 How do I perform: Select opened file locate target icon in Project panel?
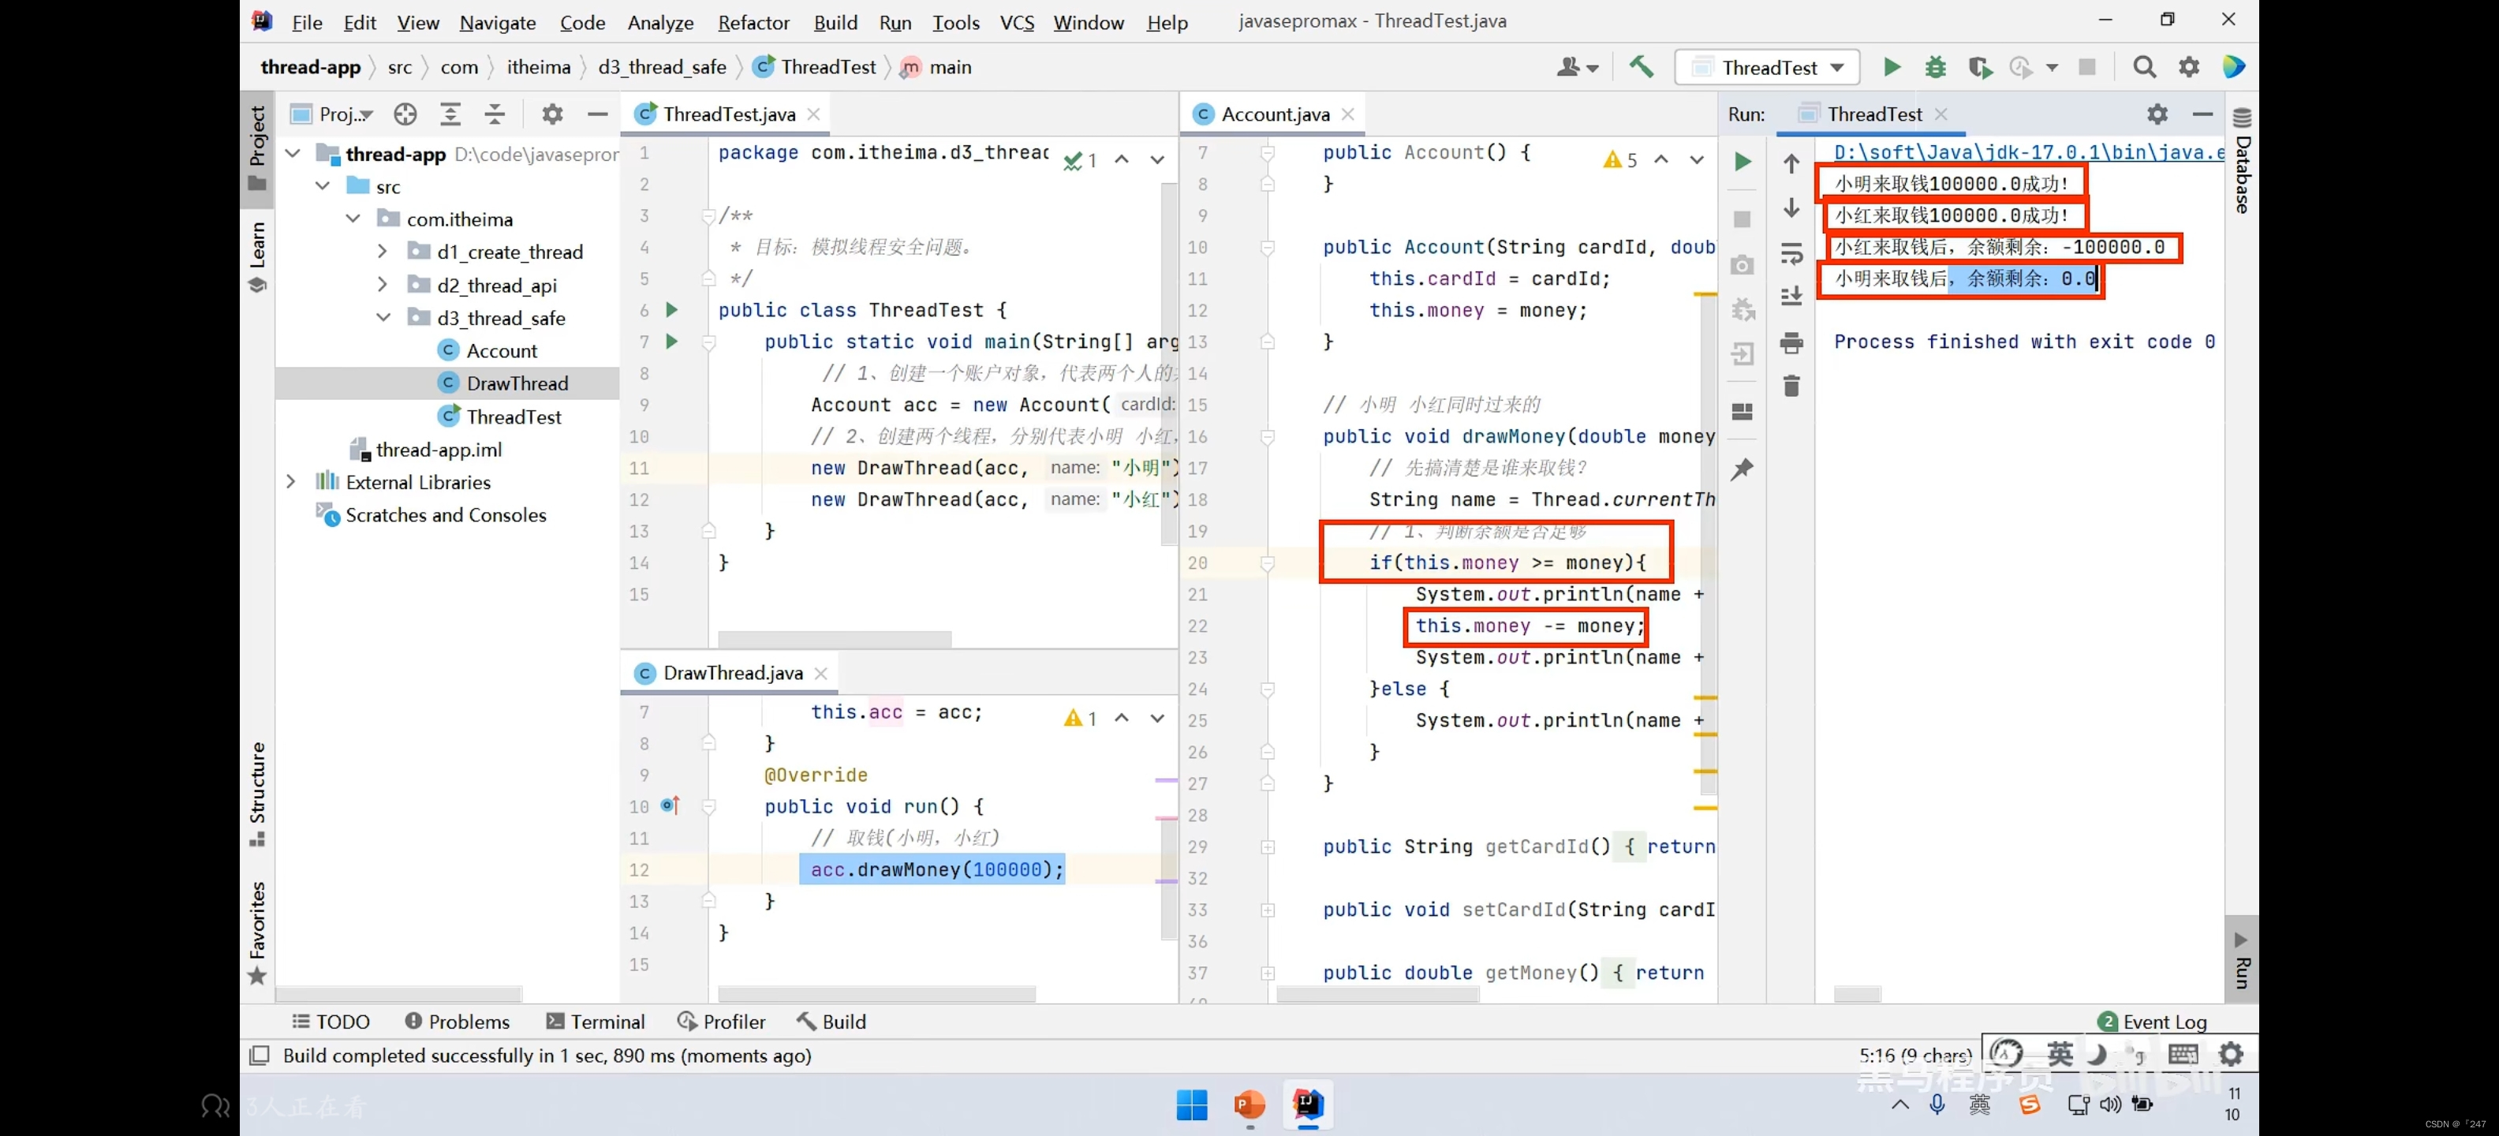pyautogui.click(x=405, y=114)
